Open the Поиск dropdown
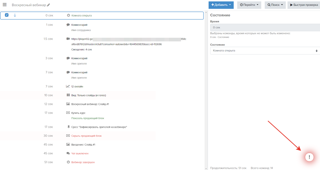The image size is (320, 170). pos(275,5)
